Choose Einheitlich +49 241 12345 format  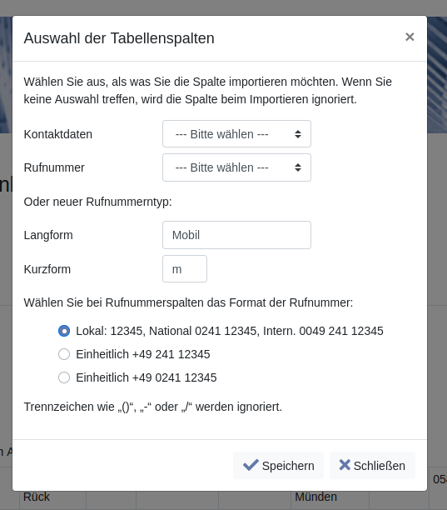coord(64,354)
